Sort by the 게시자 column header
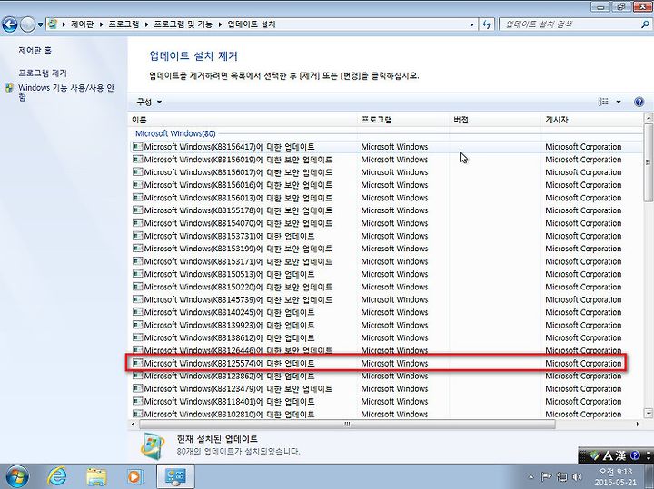Screen dimensions: 654x489 [x=592, y=120]
